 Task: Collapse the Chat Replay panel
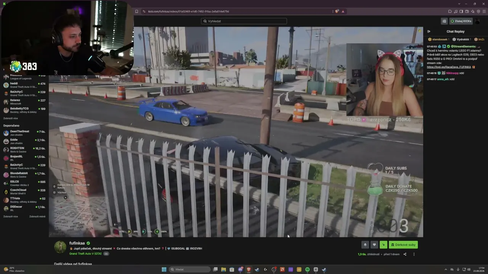tap(429, 32)
